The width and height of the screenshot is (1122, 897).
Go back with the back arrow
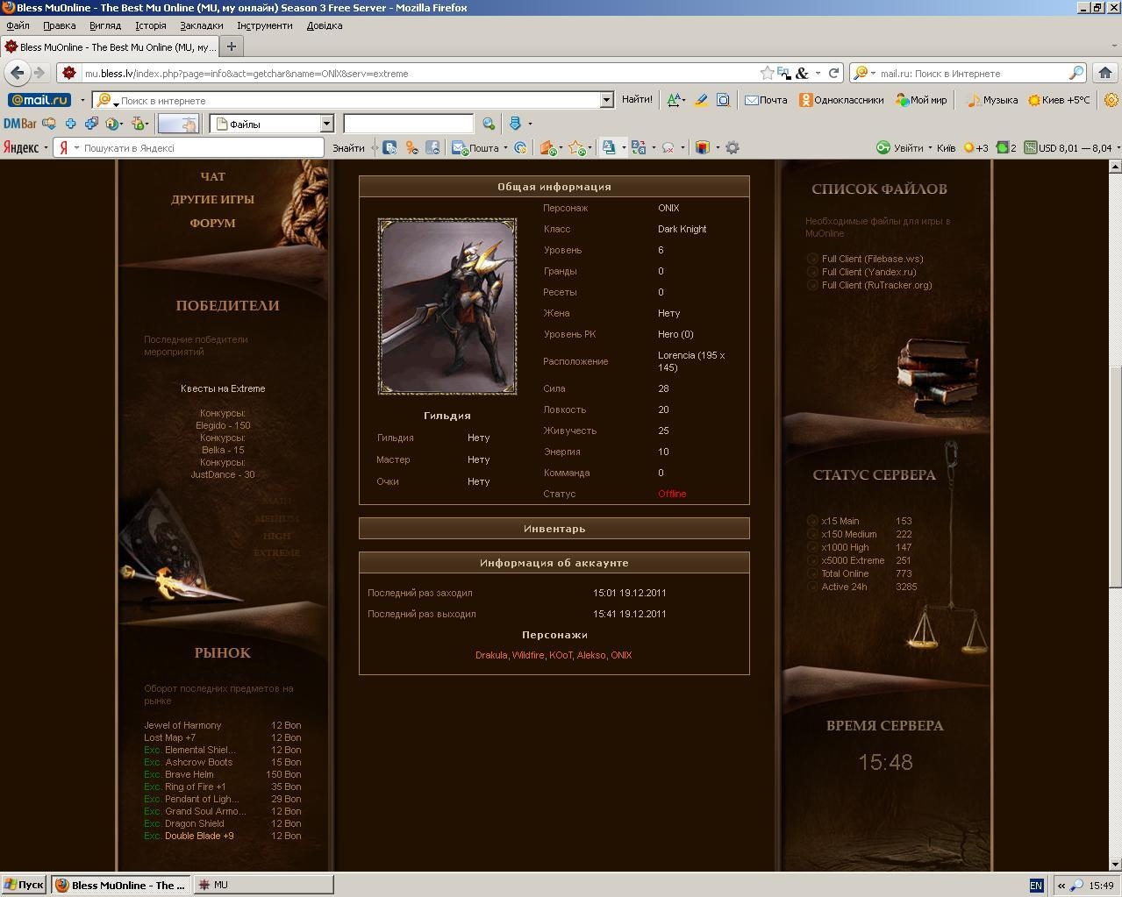[17, 73]
